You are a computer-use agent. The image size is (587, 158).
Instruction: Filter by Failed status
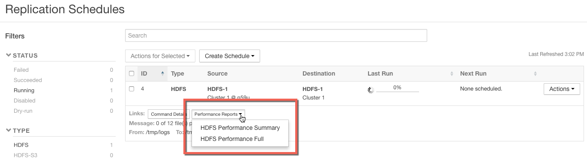click(21, 70)
